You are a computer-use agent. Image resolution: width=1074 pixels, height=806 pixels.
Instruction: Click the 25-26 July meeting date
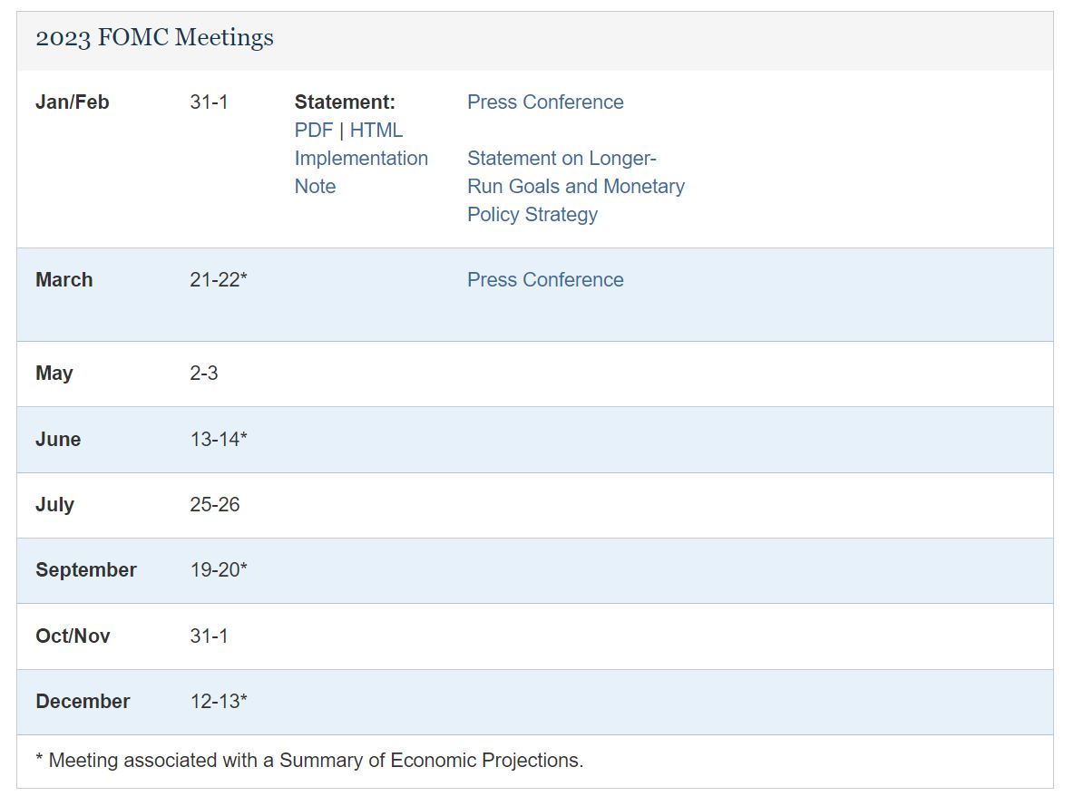(214, 505)
